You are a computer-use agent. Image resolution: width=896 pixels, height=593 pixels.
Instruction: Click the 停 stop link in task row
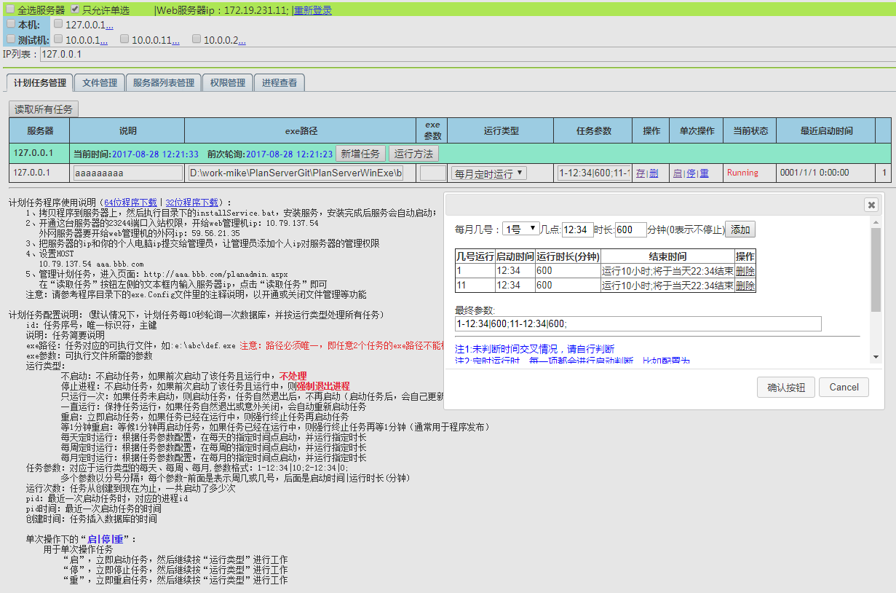(691, 173)
